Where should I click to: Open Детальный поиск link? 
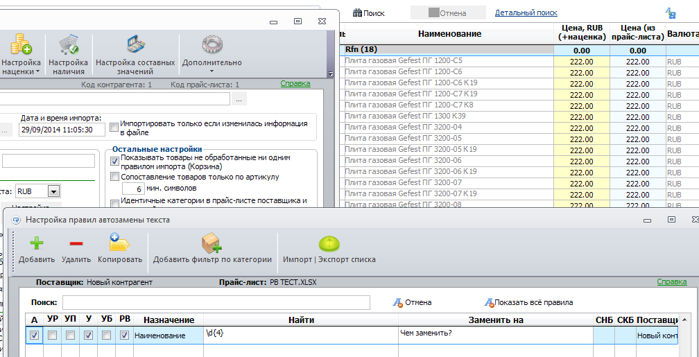click(x=526, y=13)
